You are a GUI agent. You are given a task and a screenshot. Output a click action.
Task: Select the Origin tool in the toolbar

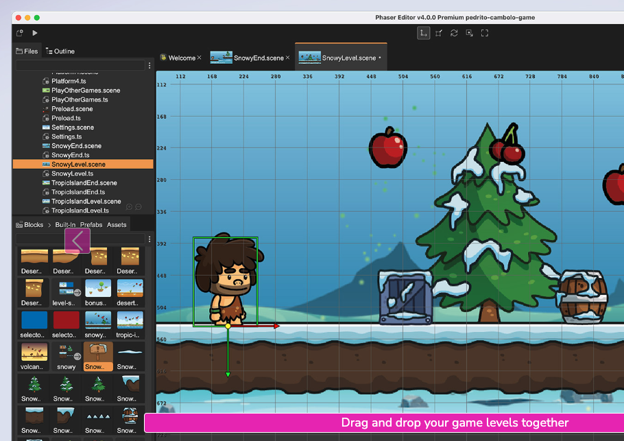(469, 33)
